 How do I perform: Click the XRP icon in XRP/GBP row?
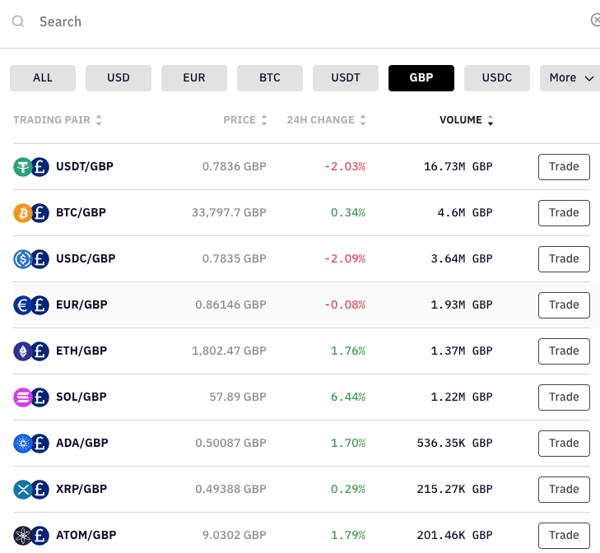(x=22, y=490)
